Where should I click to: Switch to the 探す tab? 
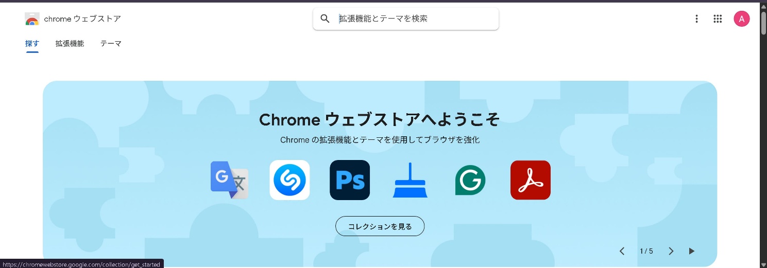(32, 44)
